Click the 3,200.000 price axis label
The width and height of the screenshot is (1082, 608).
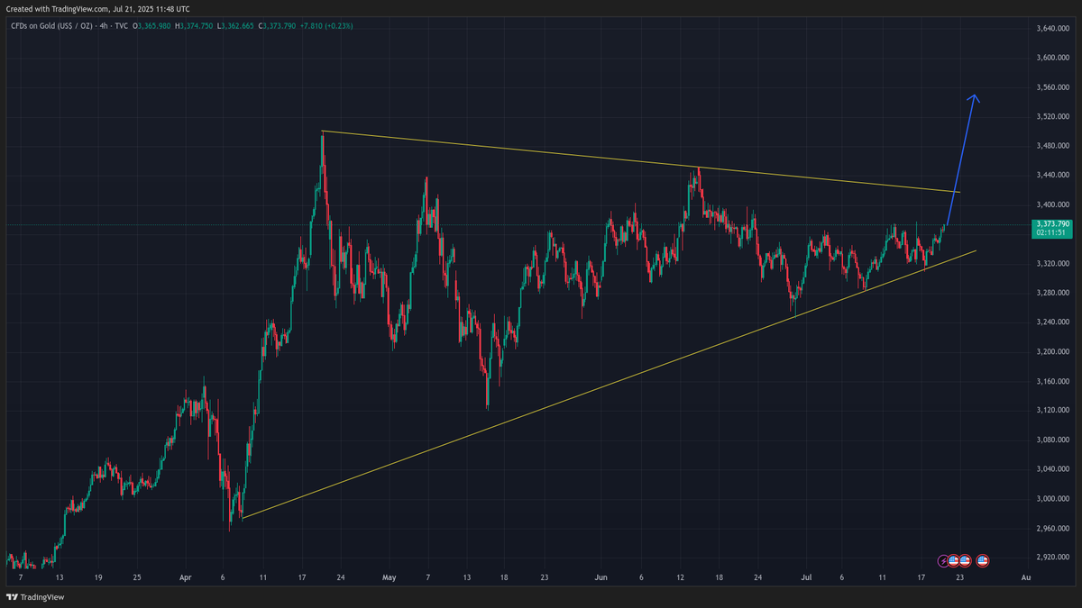tap(1053, 351)
